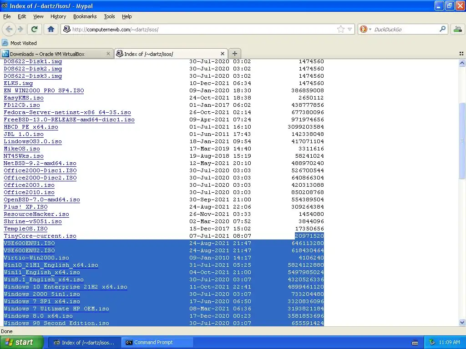Switch to Downloads – Oracle VM VirtualBox tab
The width and height of the screenshot is (466, 349).
tap(56, 54)
